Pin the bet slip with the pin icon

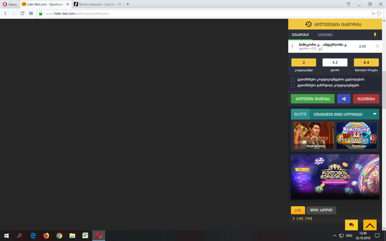[x=375, y=35]
